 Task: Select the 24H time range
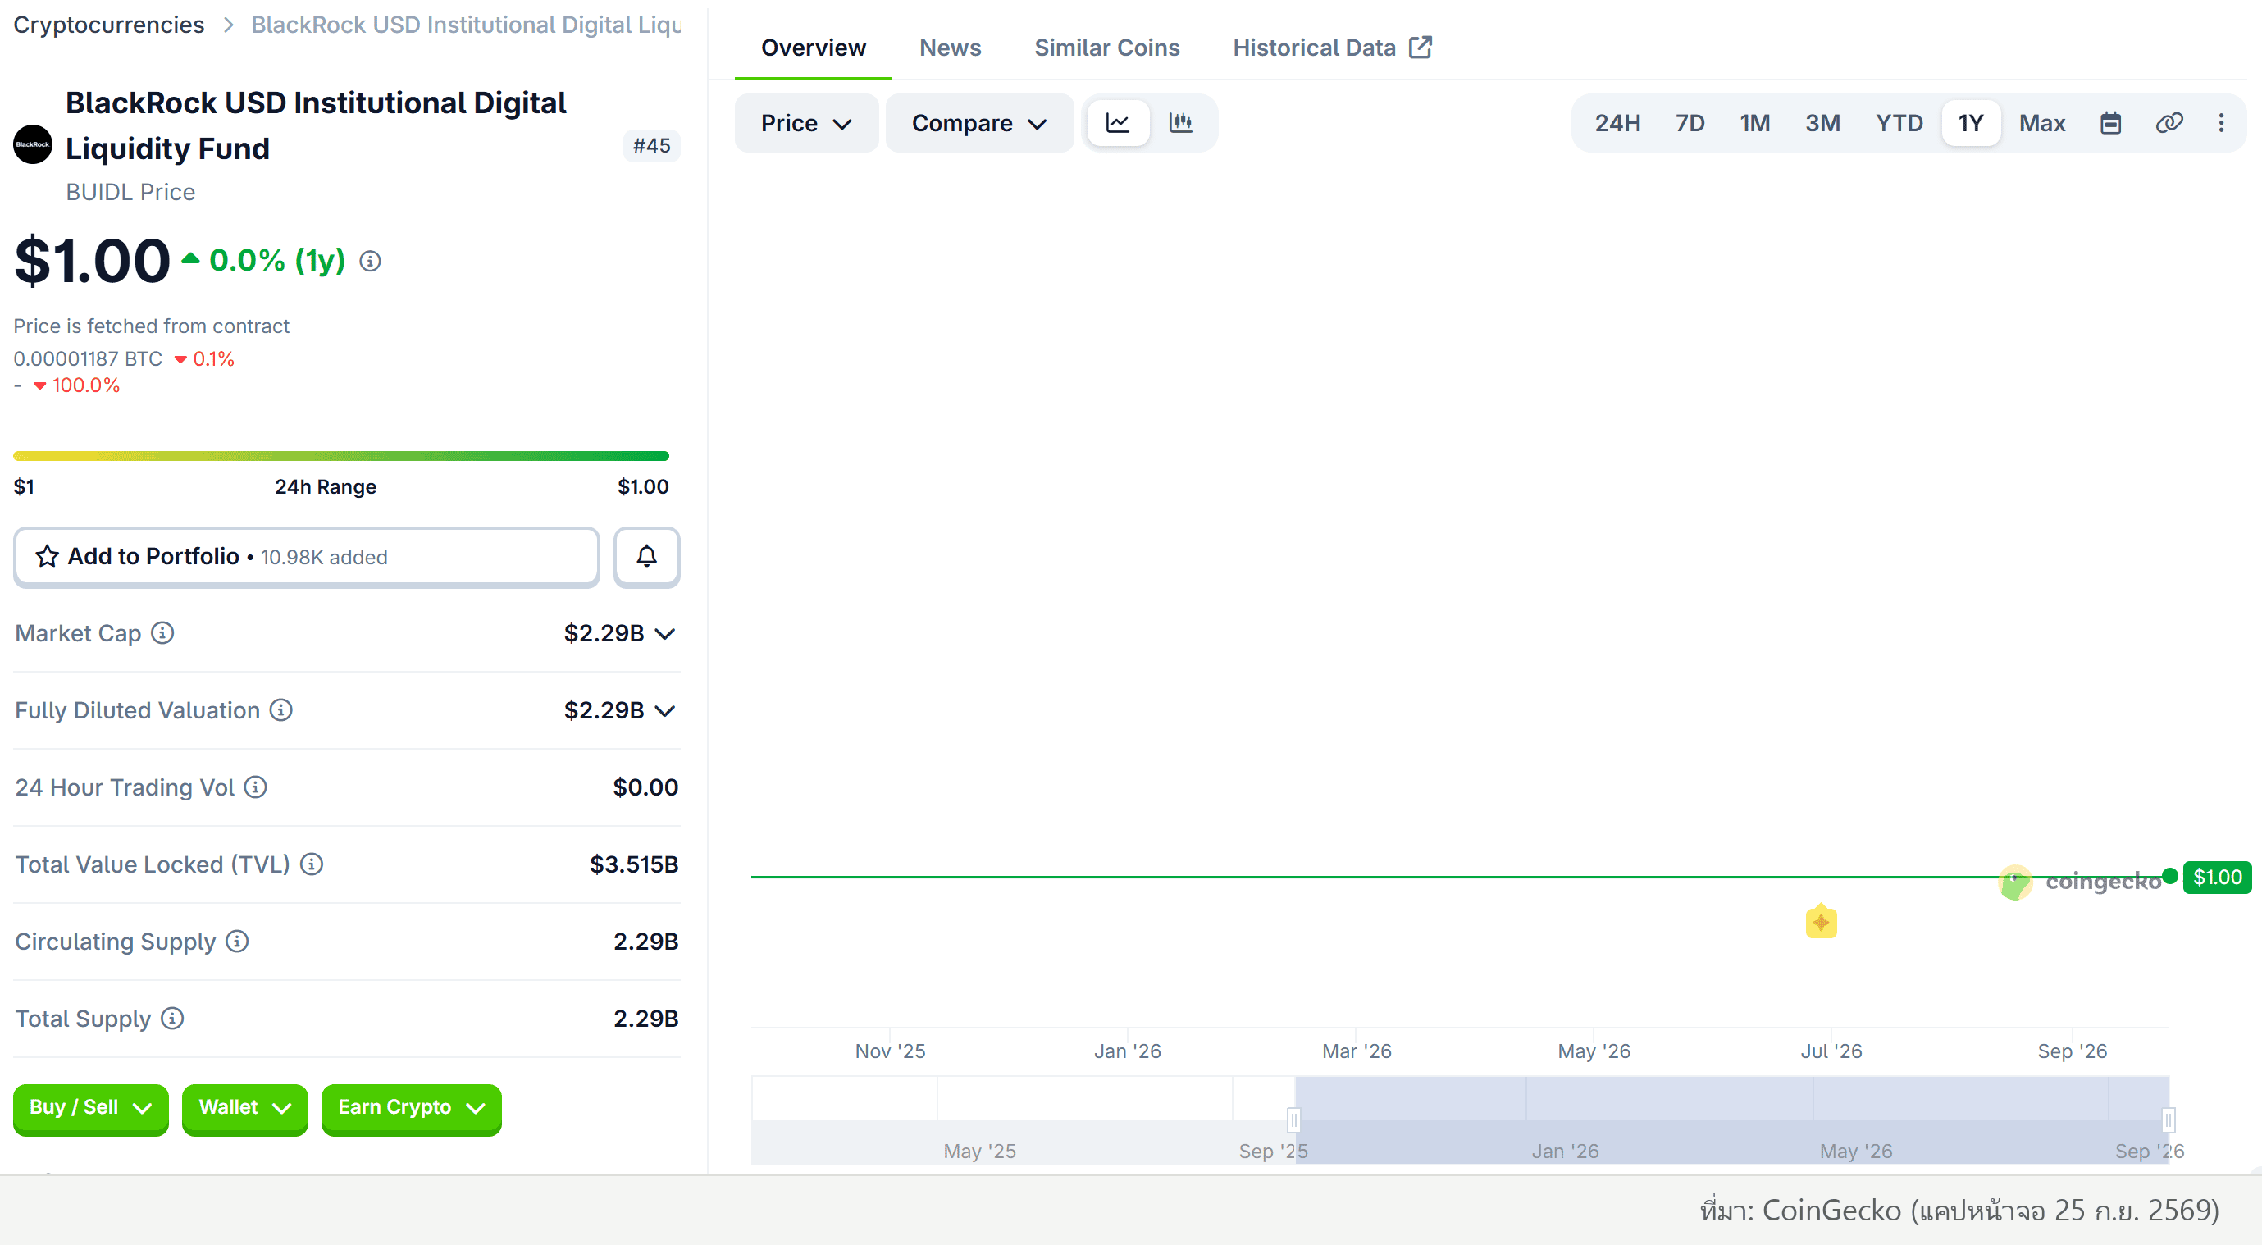(1617, 123)
